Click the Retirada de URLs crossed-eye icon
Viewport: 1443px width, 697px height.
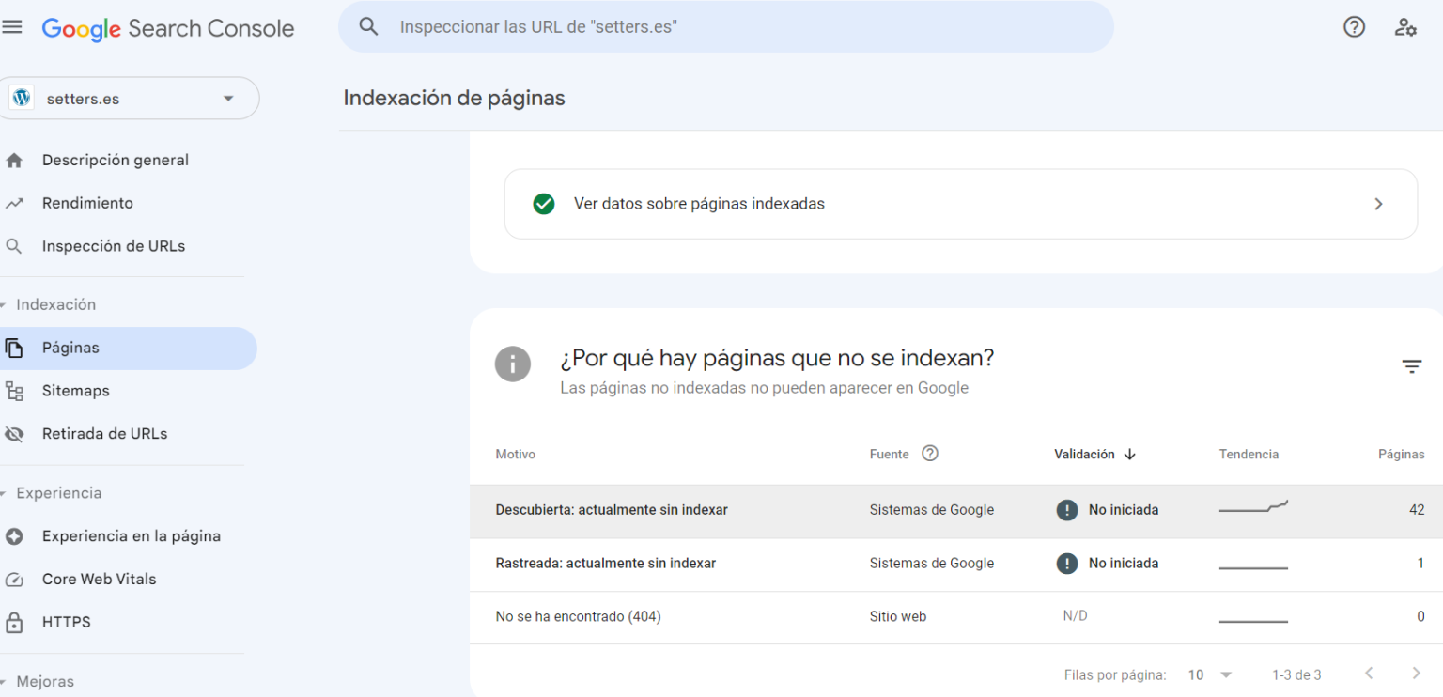coord(14,435)
